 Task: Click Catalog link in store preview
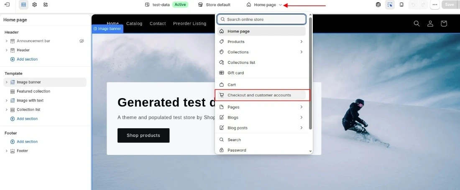pos(134,23)
